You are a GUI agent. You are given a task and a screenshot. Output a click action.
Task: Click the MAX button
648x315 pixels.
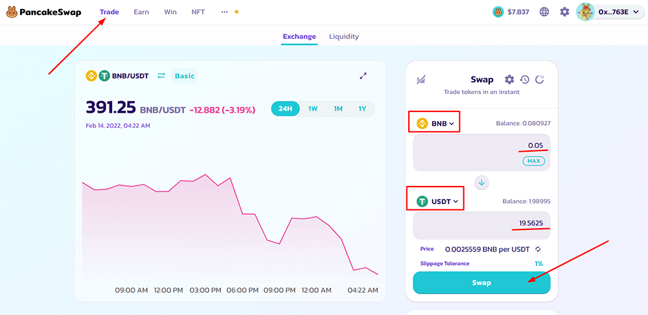pyautogui.click(x=533, y=161)
